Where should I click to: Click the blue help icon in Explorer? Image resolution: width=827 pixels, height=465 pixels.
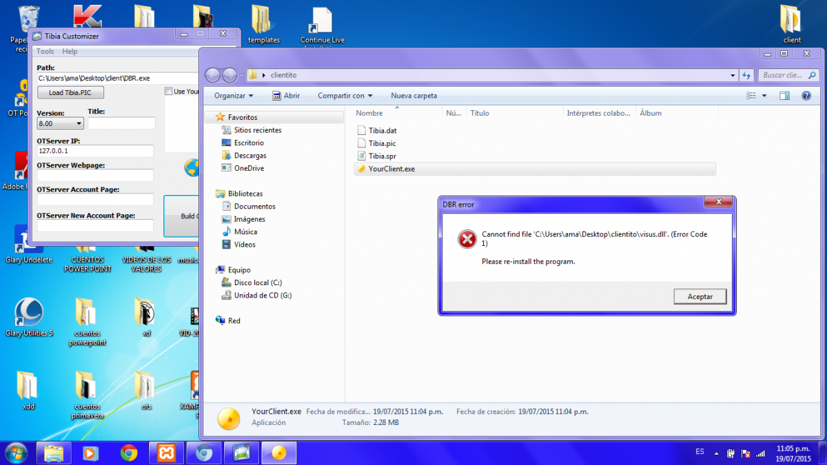[x=806, y=96]
